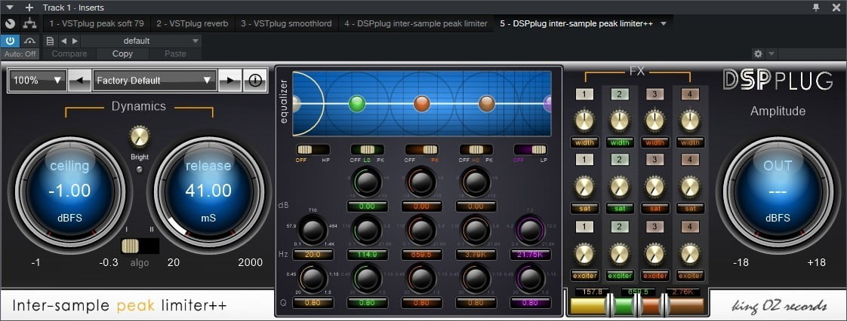Adjust the Bright knob
The height and width of the screenshot is (321, 847).
pyautogui.click(x=140, y=138)
